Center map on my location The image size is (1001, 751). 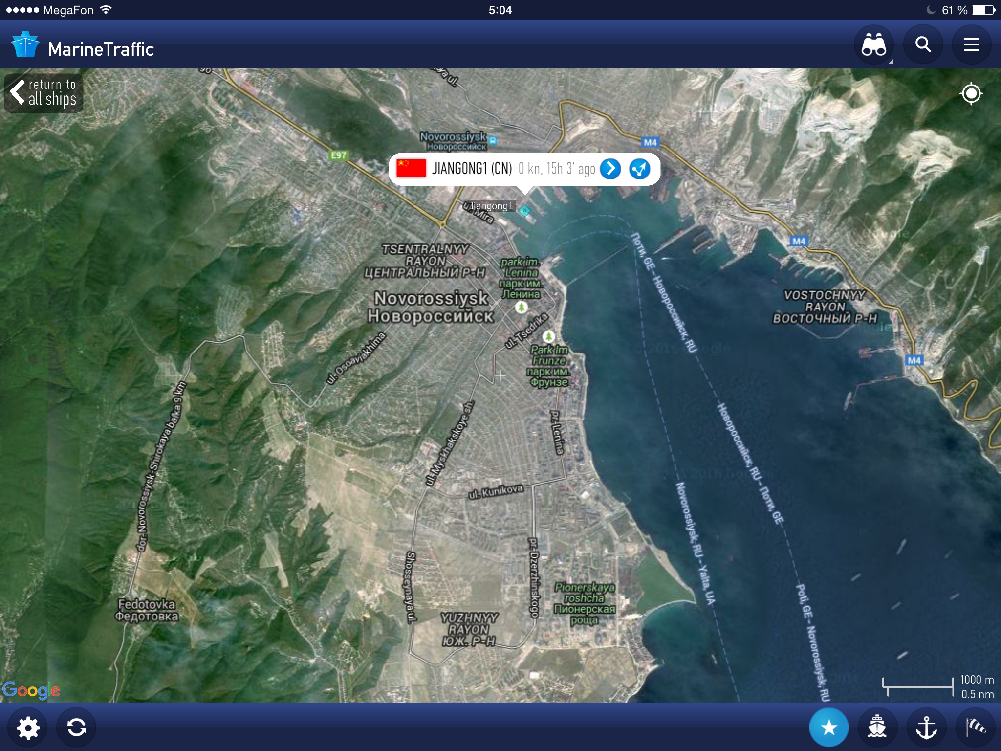pyautogui.click(x=971, y=93)
